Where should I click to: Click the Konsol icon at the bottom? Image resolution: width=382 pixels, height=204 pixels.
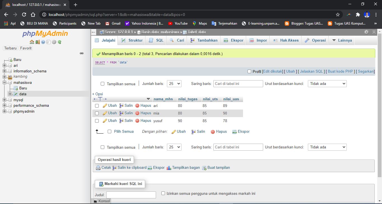pos(95,201)
